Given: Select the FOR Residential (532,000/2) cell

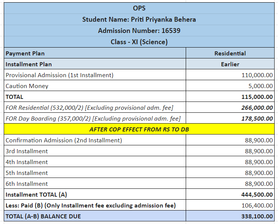Looking at the screenshot, I should coord(95,108).
